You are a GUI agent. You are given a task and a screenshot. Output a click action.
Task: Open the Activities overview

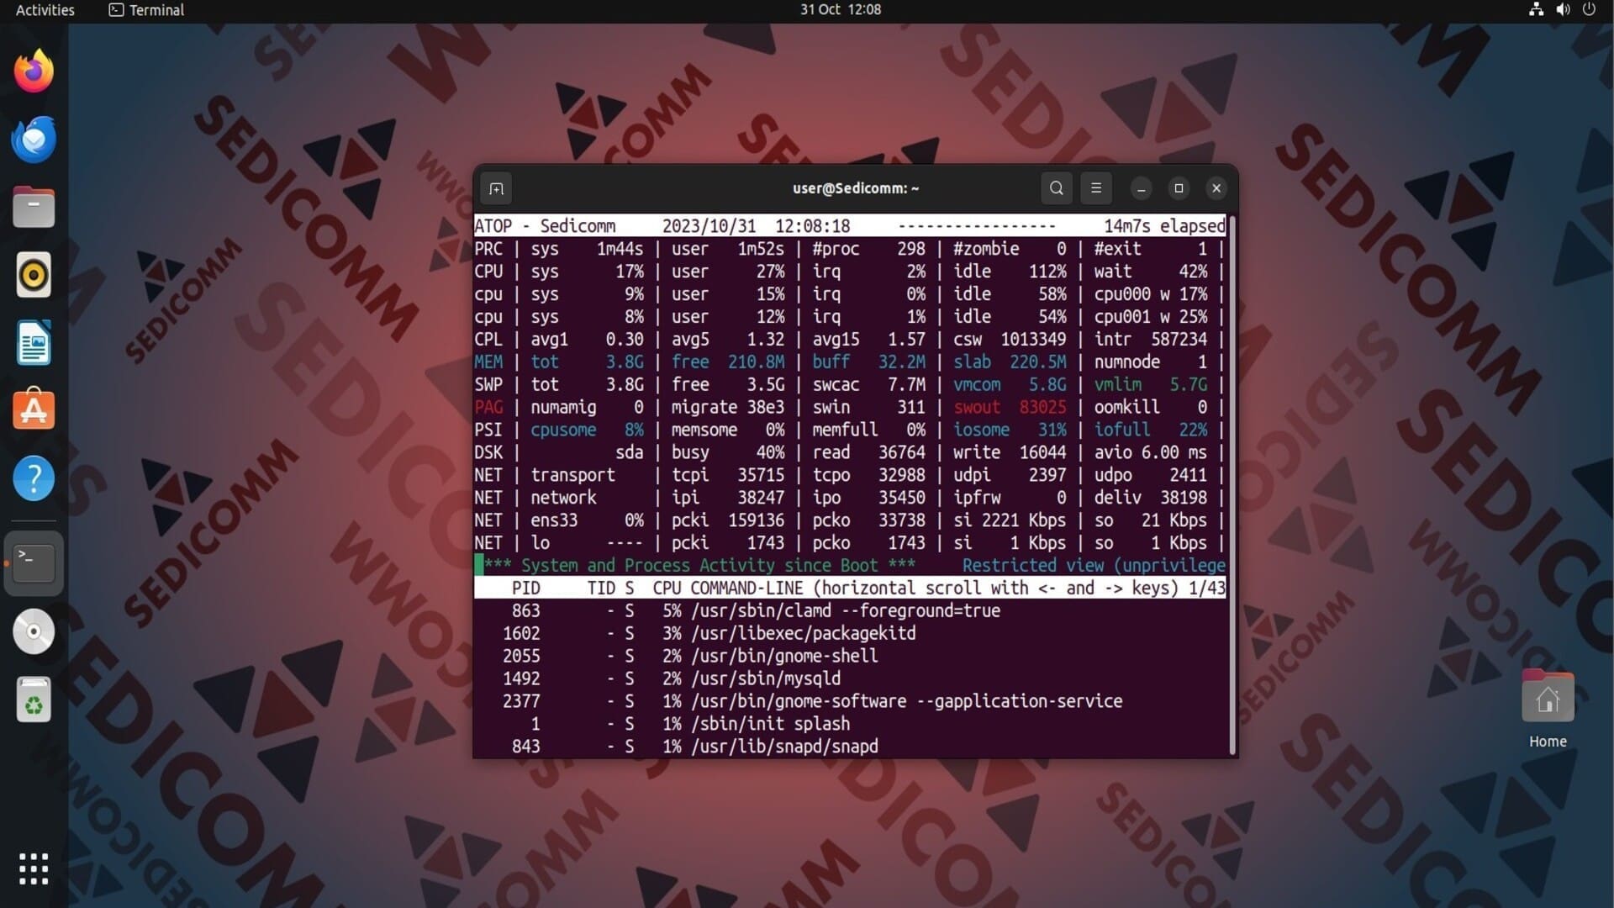click(x=45, y=10)
